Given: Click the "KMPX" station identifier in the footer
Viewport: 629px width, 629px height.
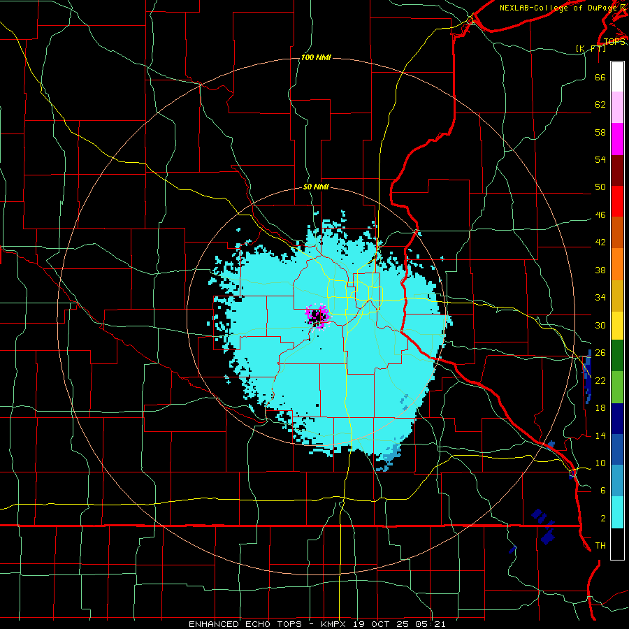Looking at the screenshot, I should pyautogui.click(x=335, y=624).
